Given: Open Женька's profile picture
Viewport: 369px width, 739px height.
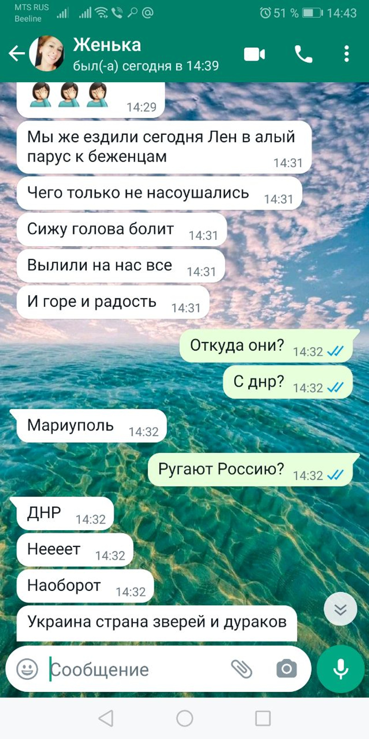Looking at the screenshot, I should (x=47, y=54).
